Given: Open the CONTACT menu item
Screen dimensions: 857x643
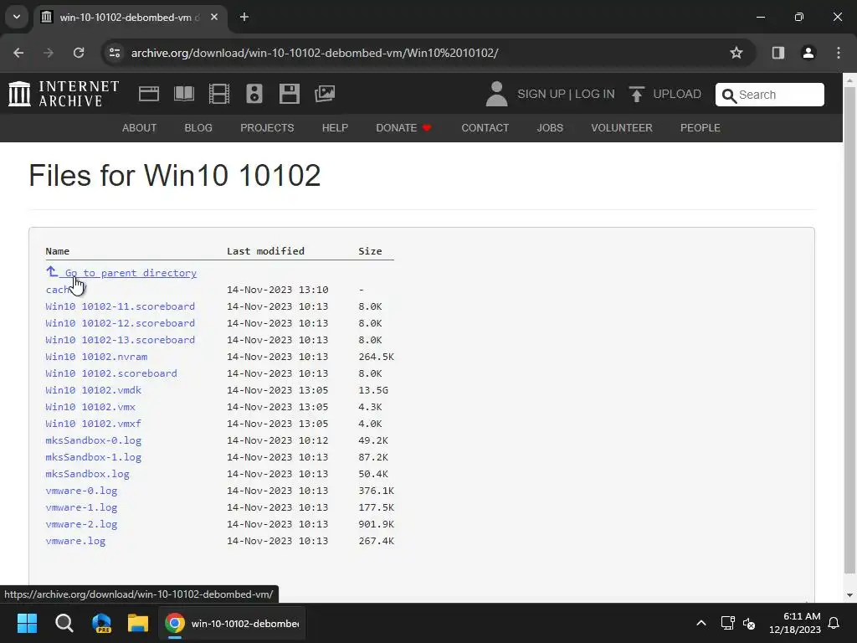Looking at the screenshot, I should 485,128.
